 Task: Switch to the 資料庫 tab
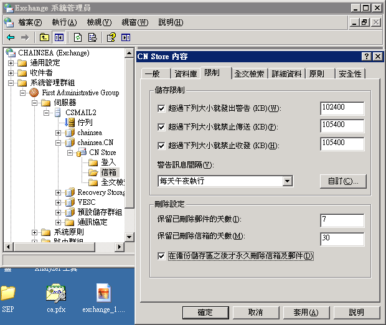[186, 73]
